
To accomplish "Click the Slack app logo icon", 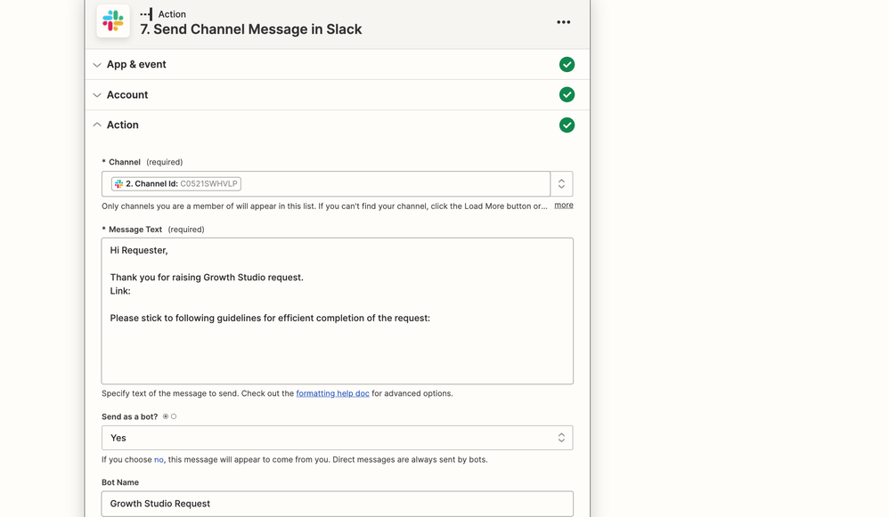I will (x=113, y=21).
